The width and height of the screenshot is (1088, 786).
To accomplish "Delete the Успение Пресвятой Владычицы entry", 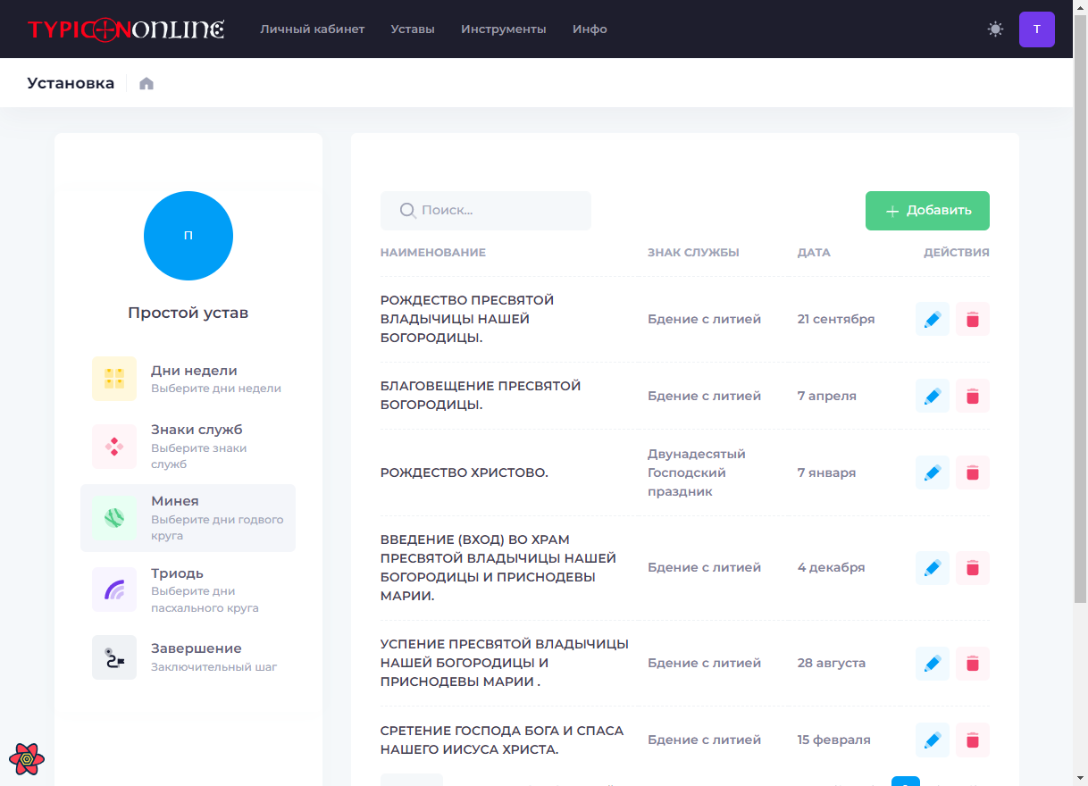I will pyautogui.click(x=973, y=663).
